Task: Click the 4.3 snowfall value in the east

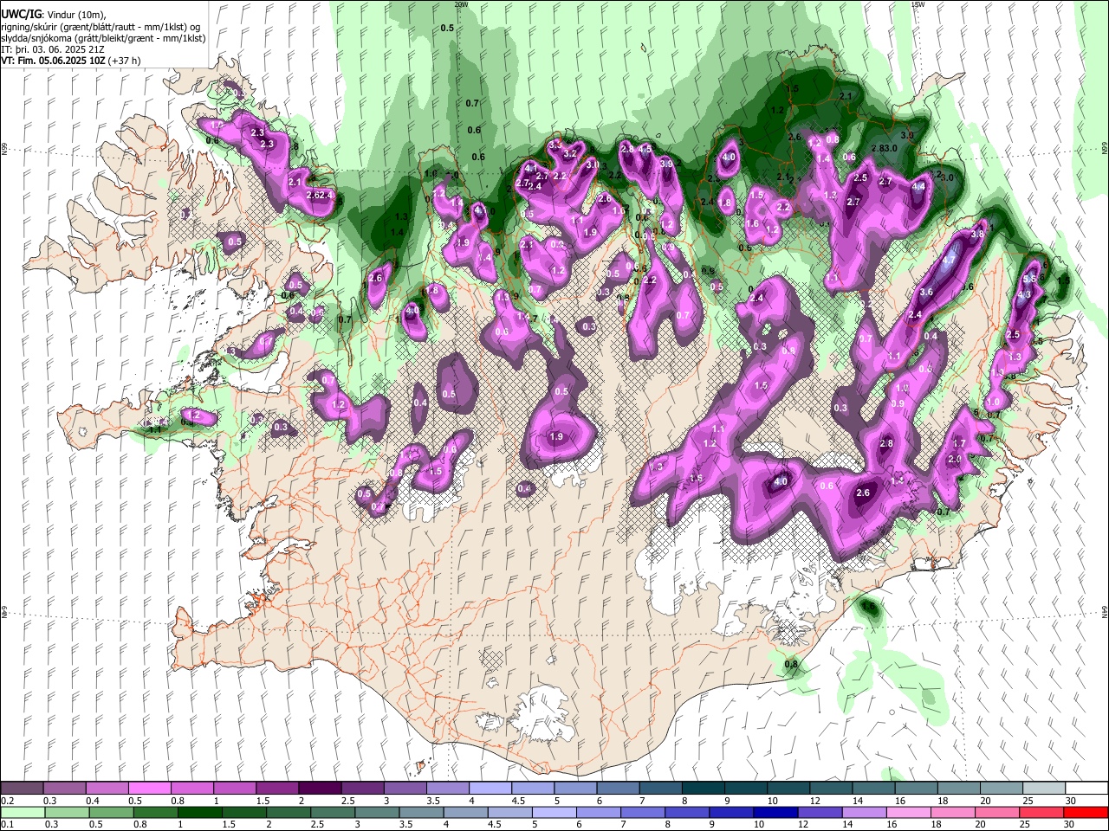Action: [1024, 294]
